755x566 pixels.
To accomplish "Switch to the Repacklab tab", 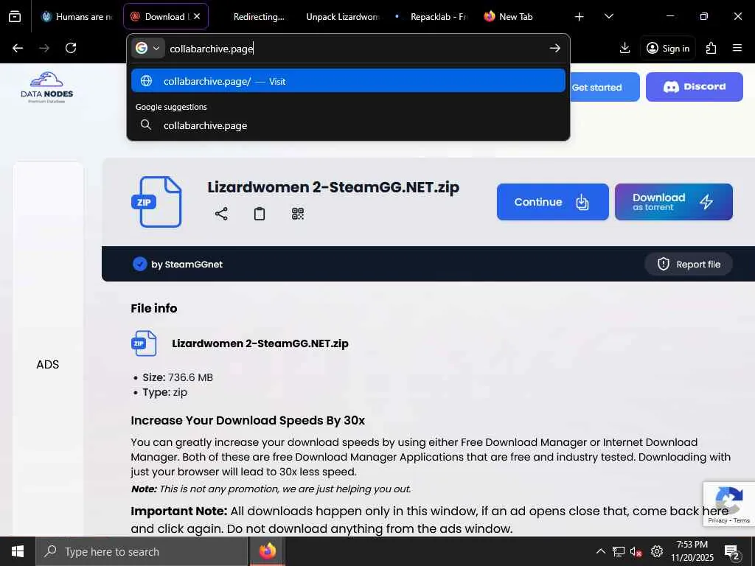I will [x=431, y=17].
